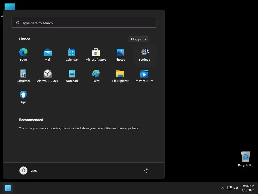Open Microsoft Store

pyautogui.click(x=96, y=55)
